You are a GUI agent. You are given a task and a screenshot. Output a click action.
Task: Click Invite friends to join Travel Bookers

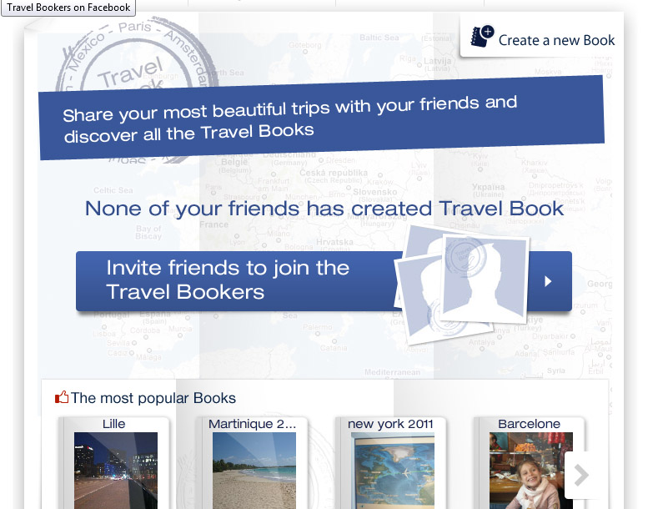pyautogui.click(x=228, y=280)
